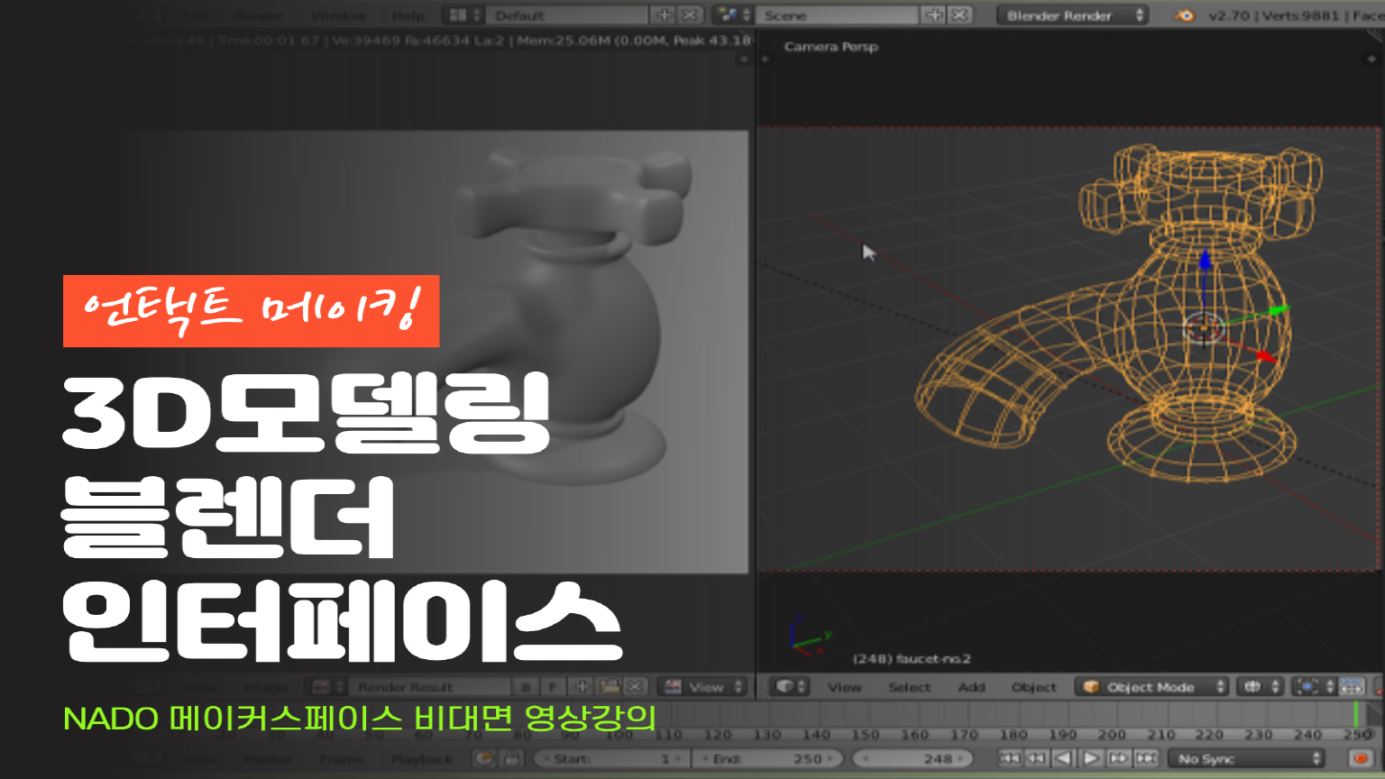The height and width of the screenshot is (779, 1385).
Task: Open the scene browse icon dropdown
Action: click(734, 15)
